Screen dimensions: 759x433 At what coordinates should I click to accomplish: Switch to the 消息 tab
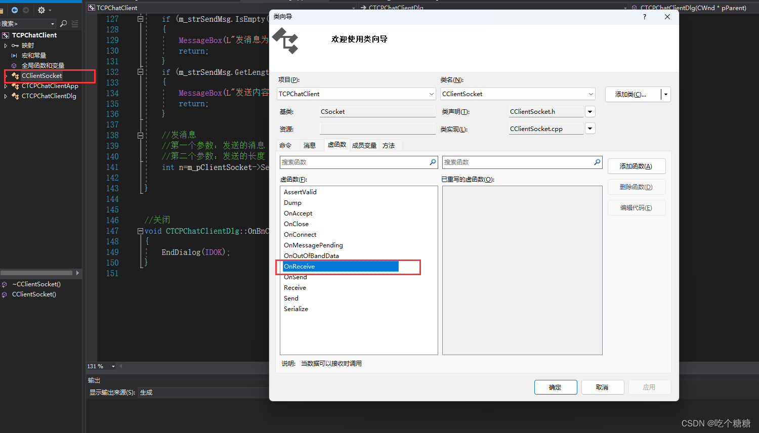coord(310,146)
